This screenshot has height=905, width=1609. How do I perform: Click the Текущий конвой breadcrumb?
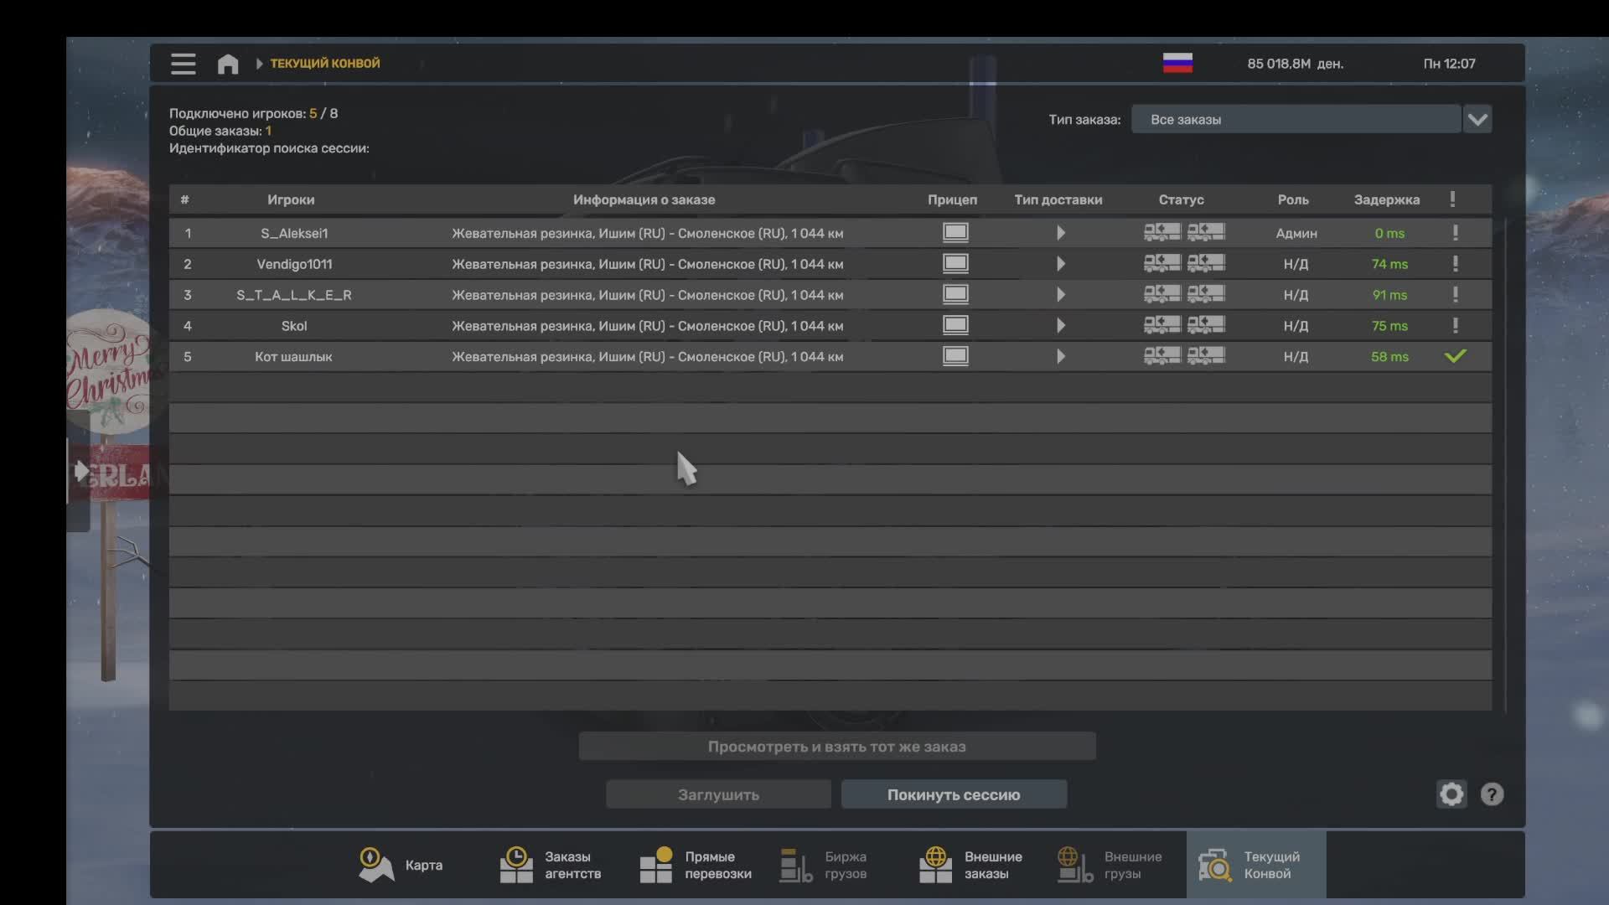(x=325, y=64)
